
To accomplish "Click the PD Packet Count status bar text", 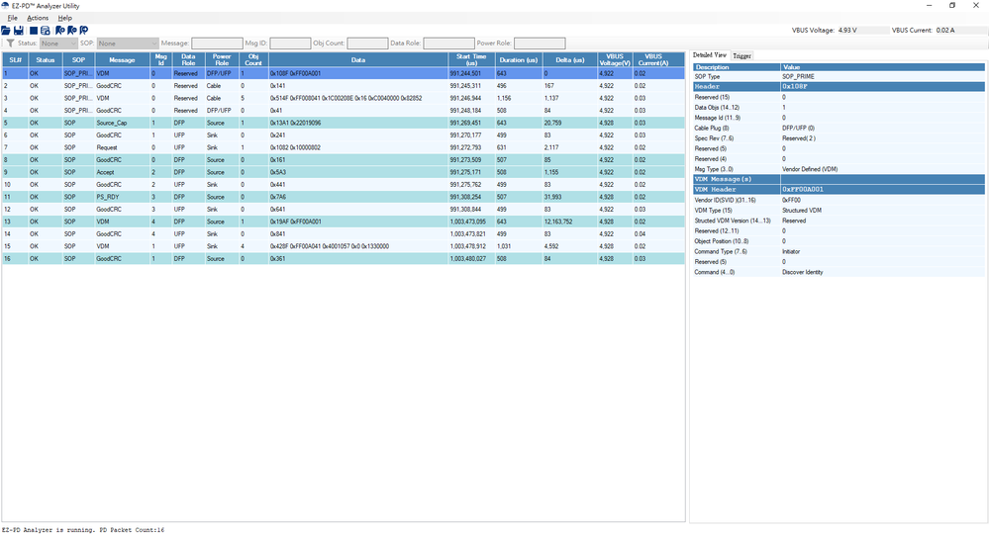I will 132,530.
